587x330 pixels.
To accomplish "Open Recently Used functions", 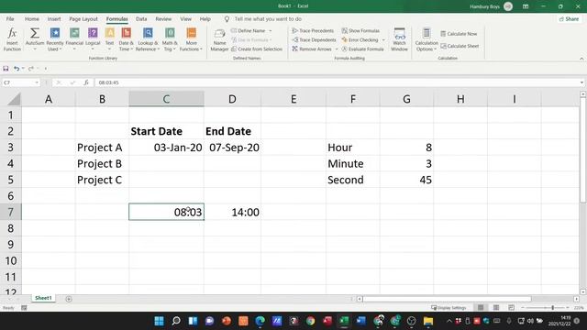I will point(55,38).
